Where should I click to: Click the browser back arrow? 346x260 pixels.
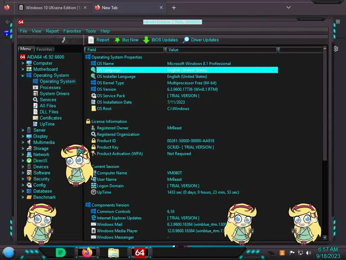coord(8,22)
